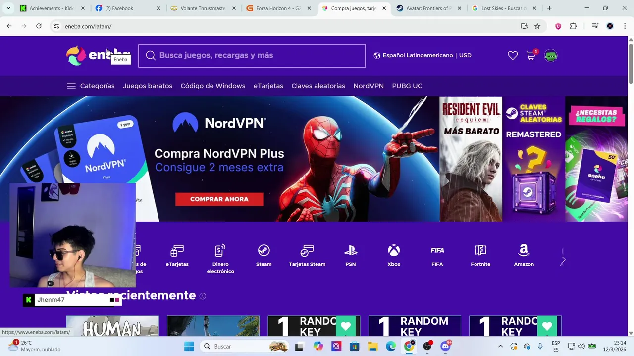Click the Eneba logo
The height and width of the screenshot is (356, 634).
98,55
